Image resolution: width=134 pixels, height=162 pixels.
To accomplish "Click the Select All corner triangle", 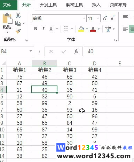I will [x=4, y=63].
